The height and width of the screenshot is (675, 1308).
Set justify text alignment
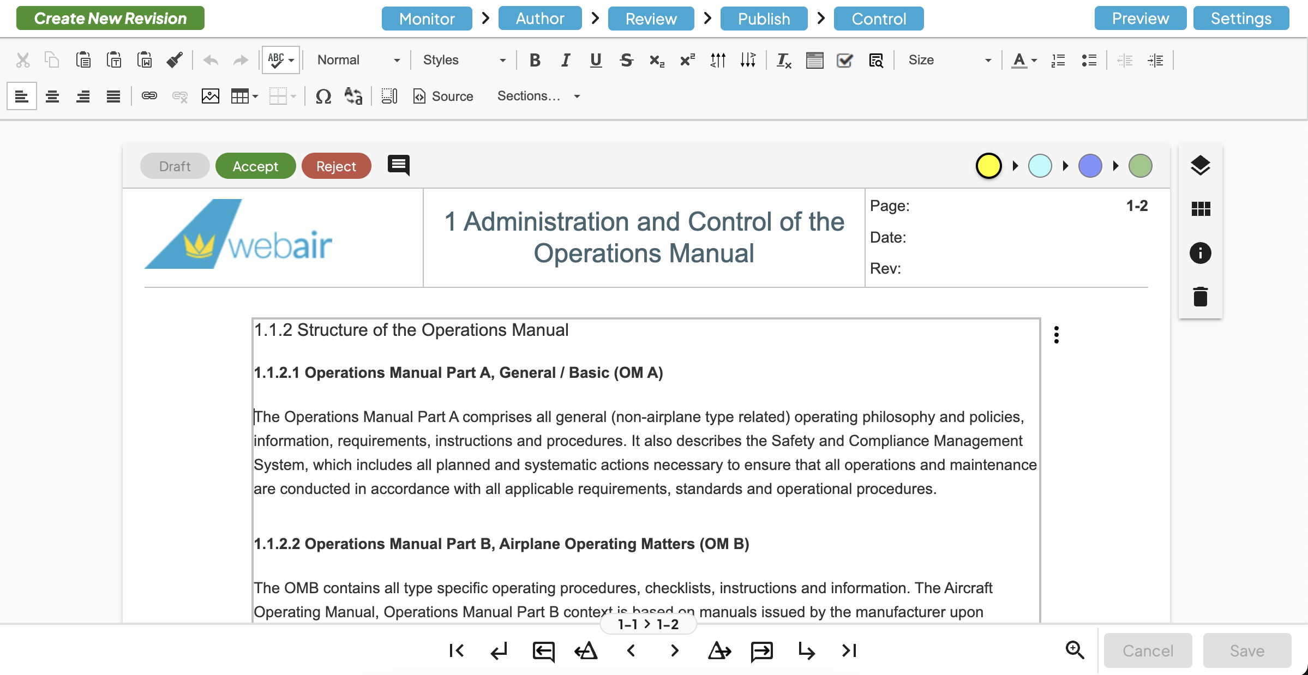click(113, 97)
